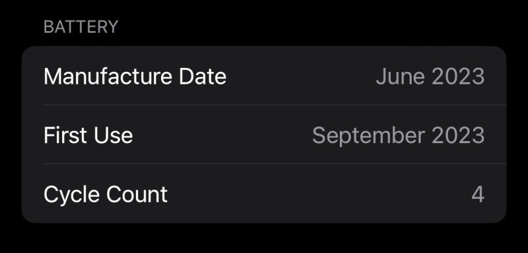Image resolution: width=528 pixels, height=253 pixels.
Task: Select the letter B in BATTERY header
Action: tap(49, 27)
